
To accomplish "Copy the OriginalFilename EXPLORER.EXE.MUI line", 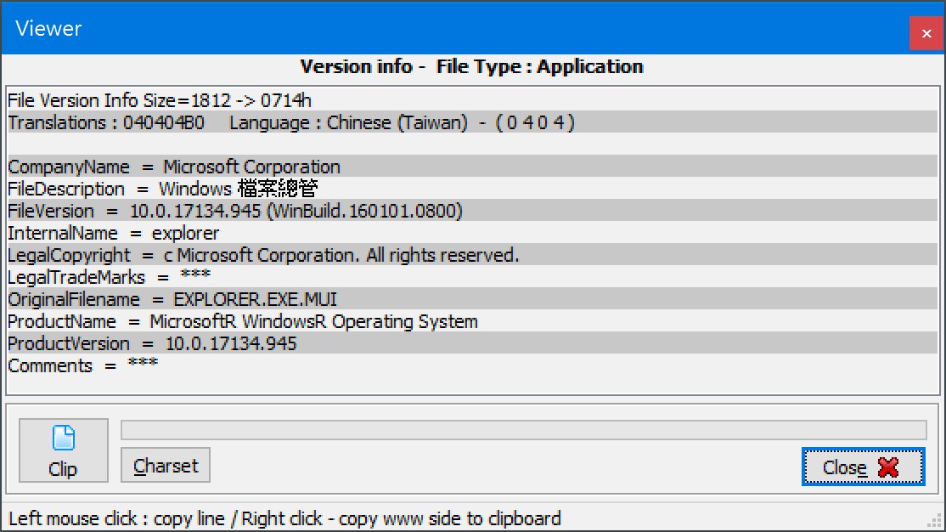I will (x=473, y=299).
